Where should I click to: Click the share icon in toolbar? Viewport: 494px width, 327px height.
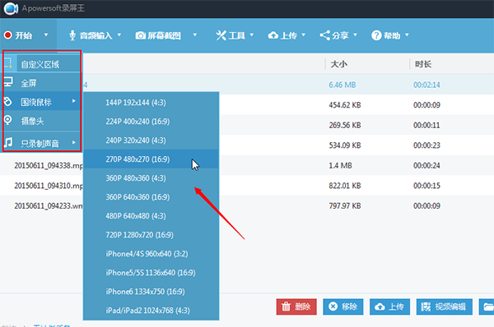pos(325,35)
